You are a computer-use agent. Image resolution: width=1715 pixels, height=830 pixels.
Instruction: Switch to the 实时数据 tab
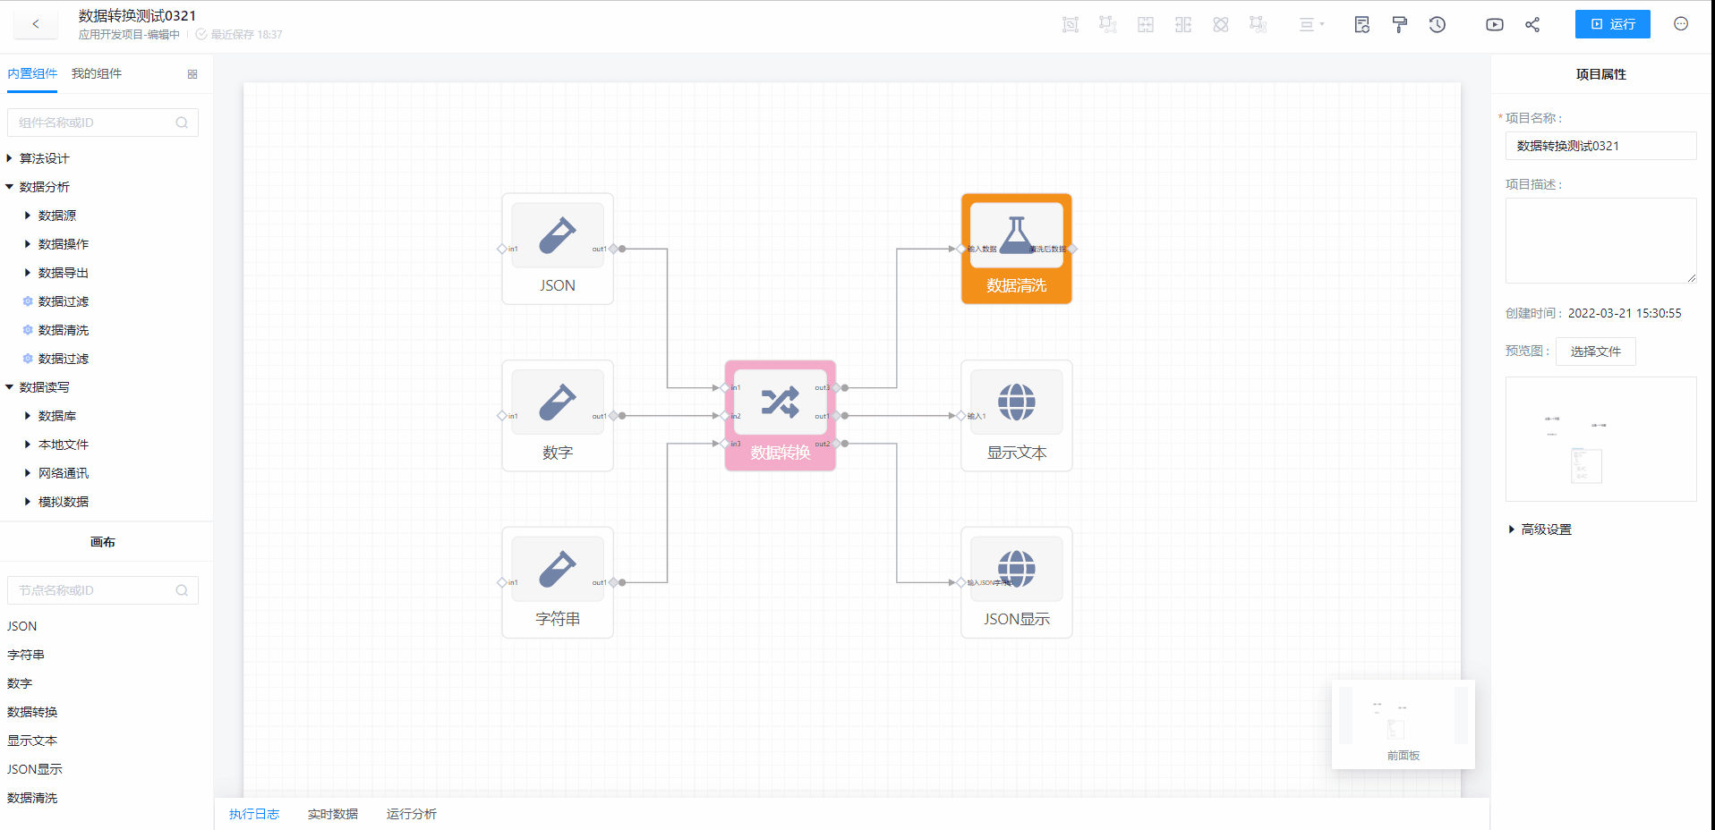(x=332, y=814)
